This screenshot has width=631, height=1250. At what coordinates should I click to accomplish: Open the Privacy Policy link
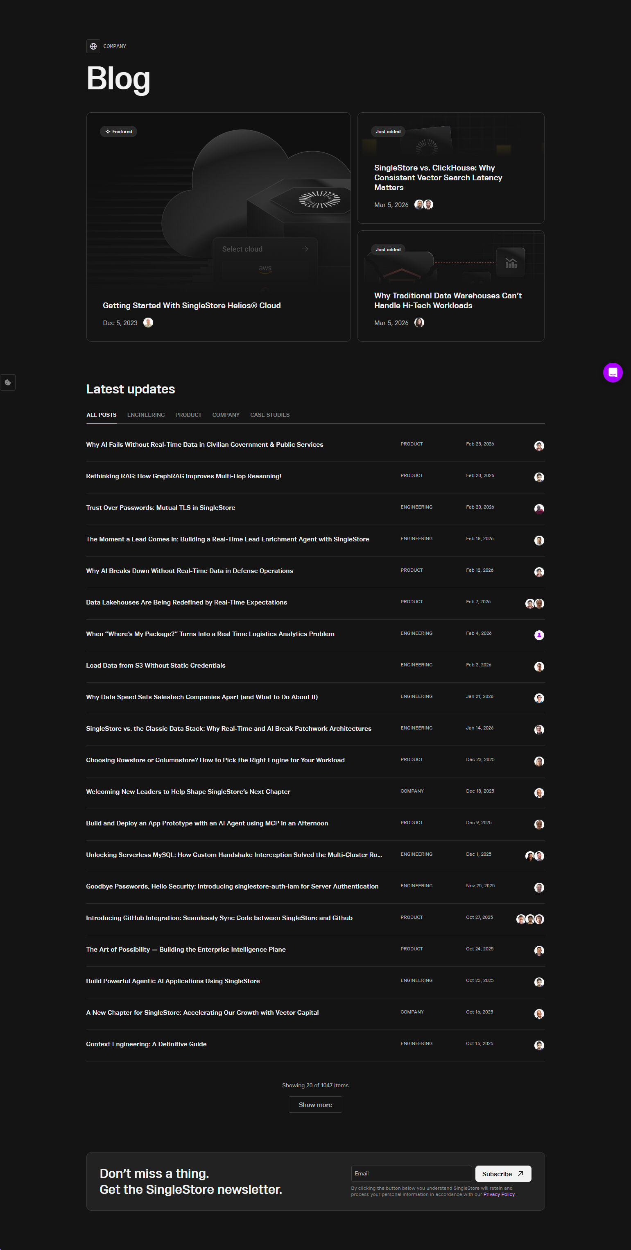(x=499, y=1194)
